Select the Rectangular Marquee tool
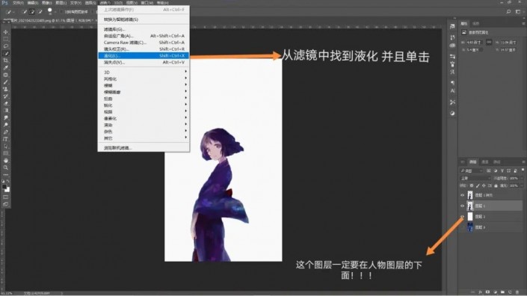 coord(6,39)
